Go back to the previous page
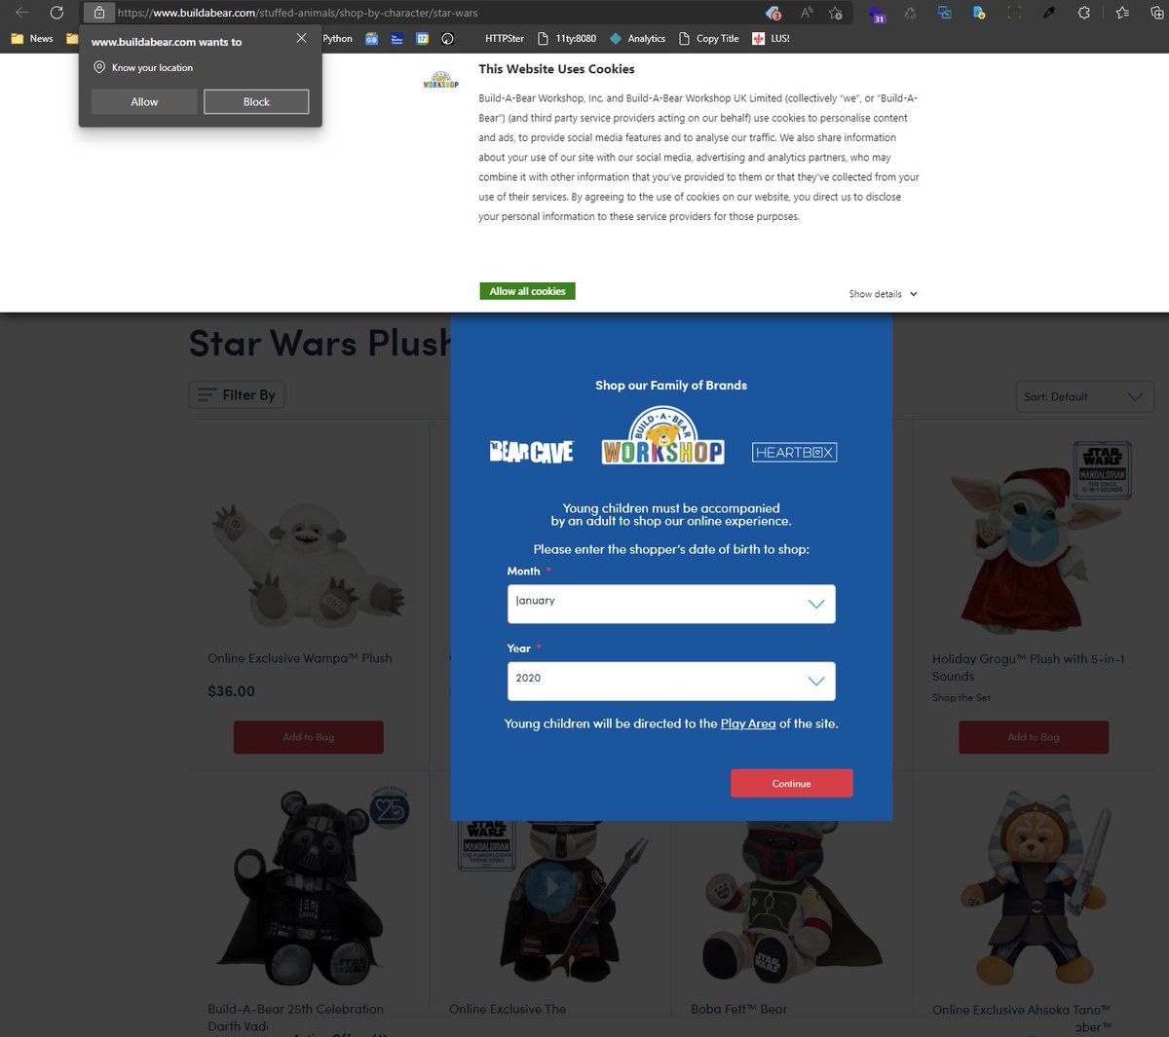 coord(21,13)
